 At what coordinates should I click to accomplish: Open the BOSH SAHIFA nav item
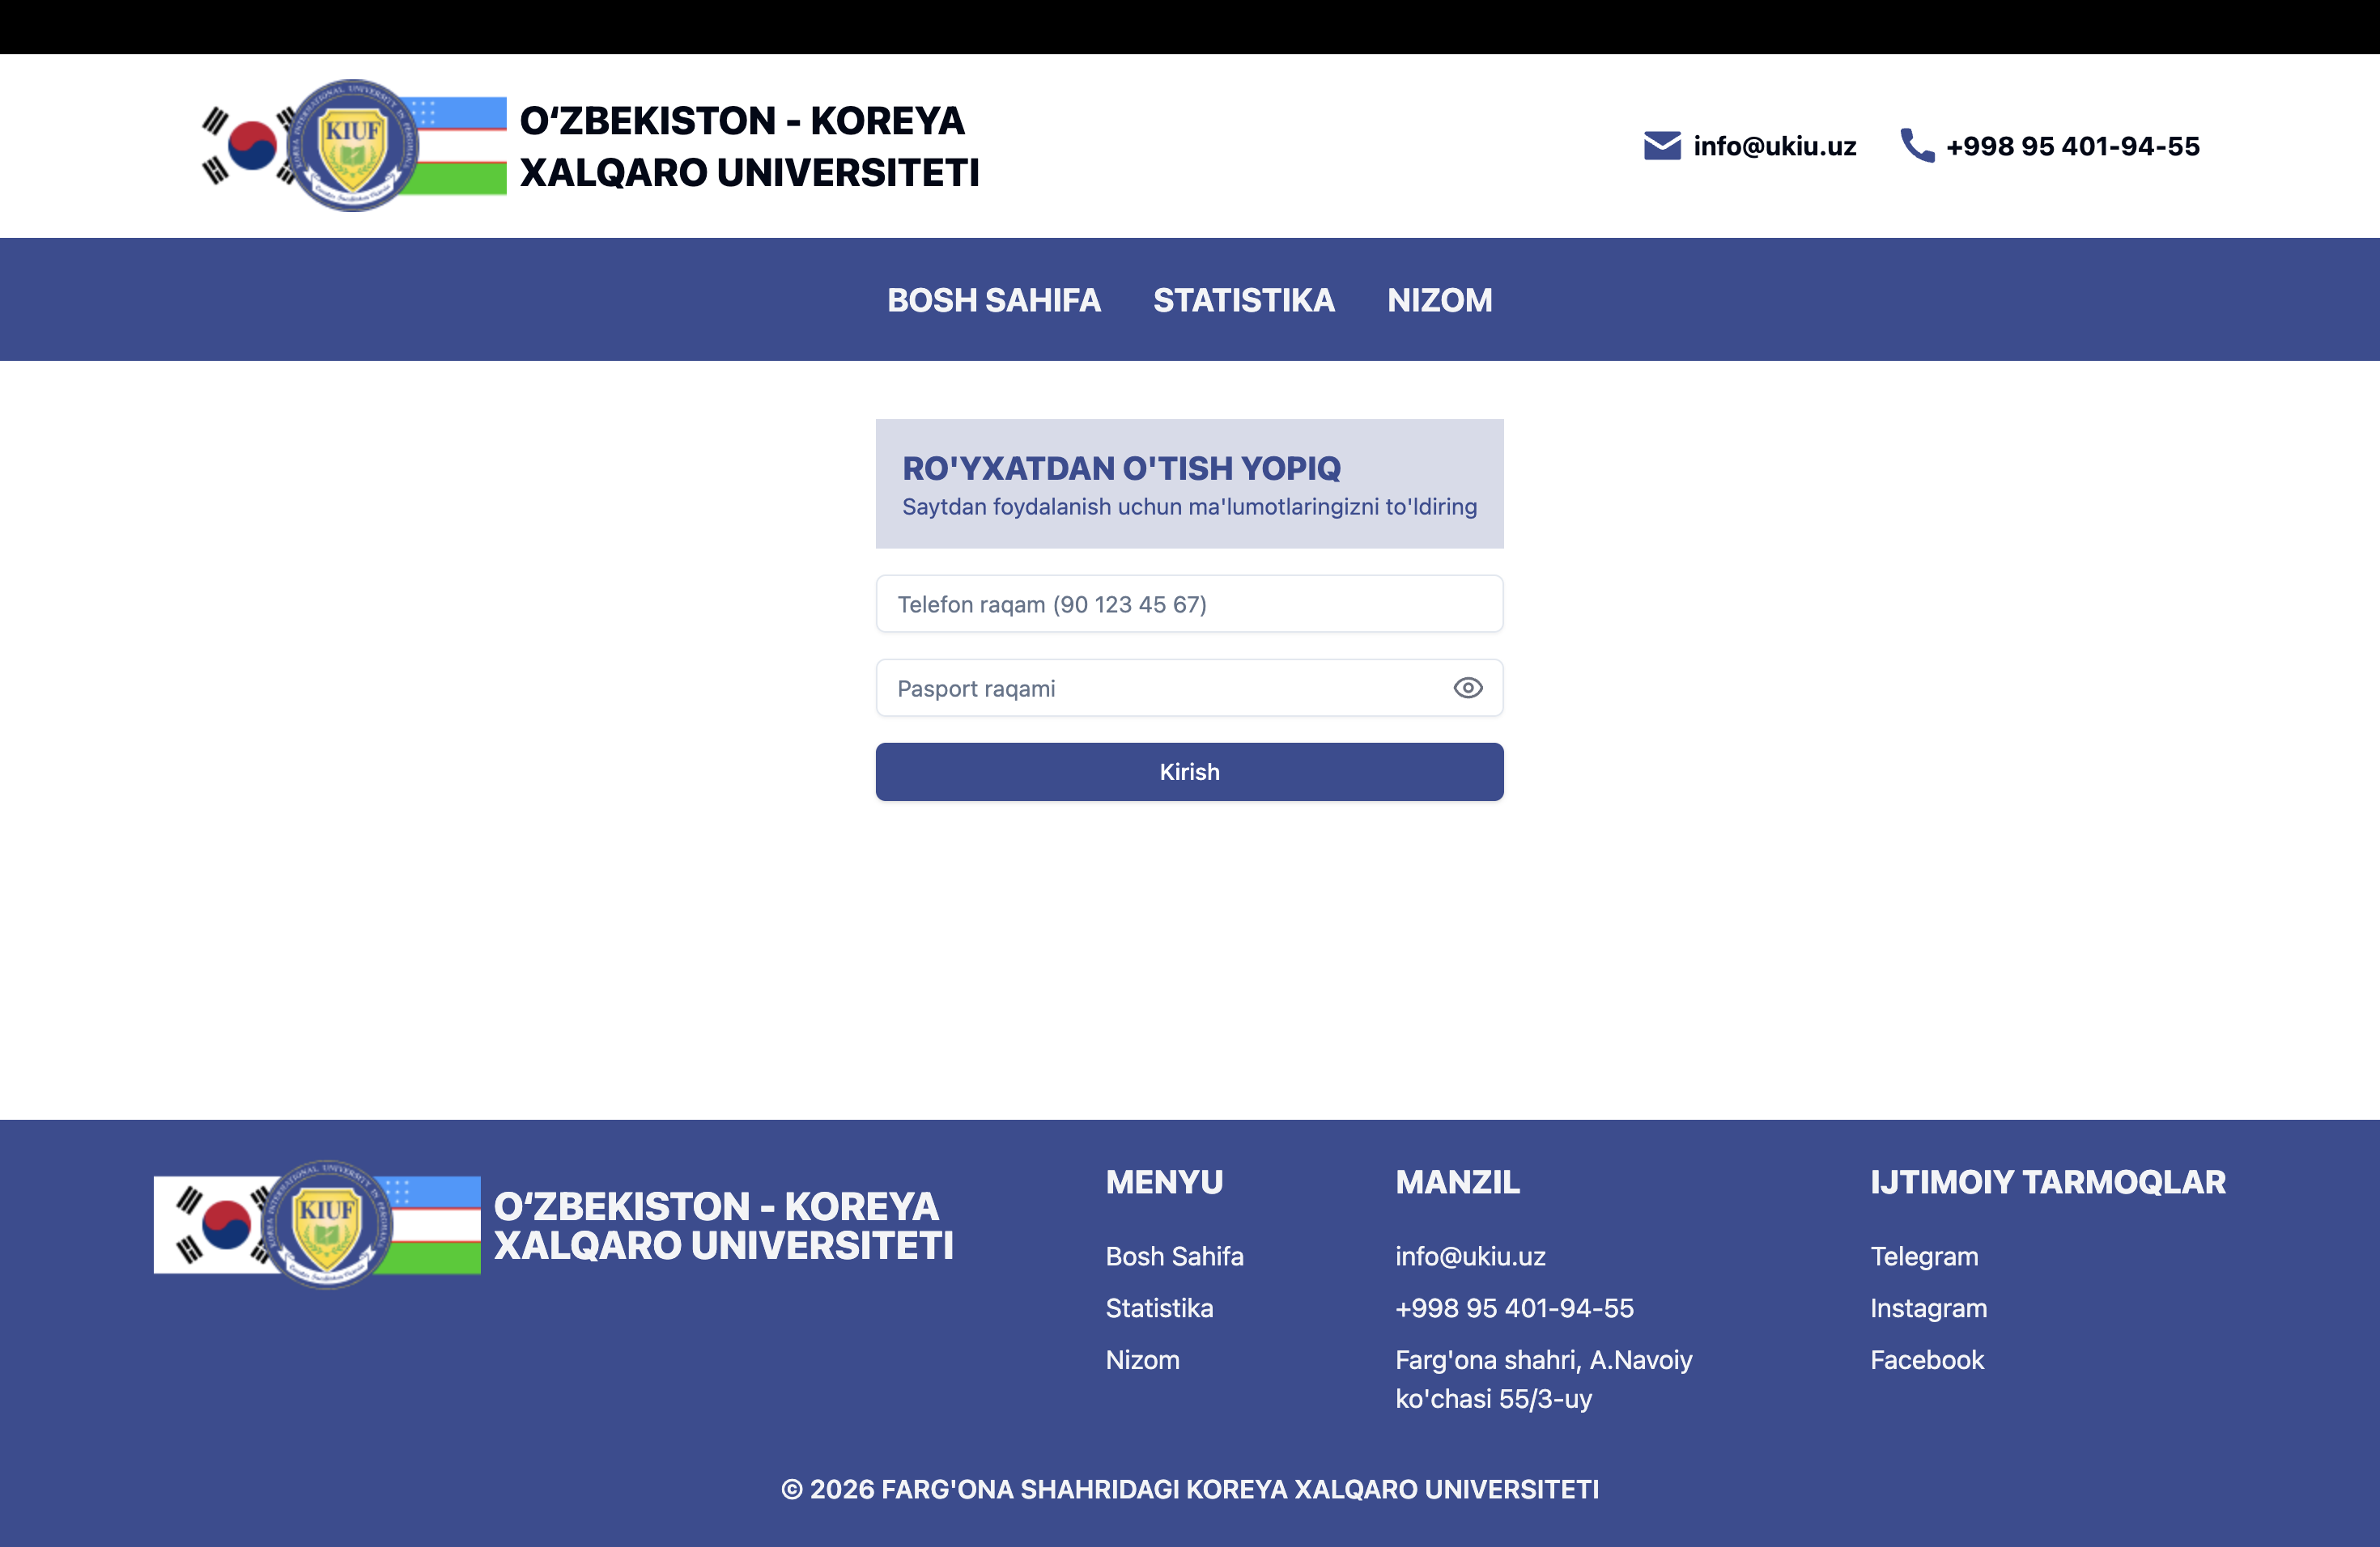point(993,300)
